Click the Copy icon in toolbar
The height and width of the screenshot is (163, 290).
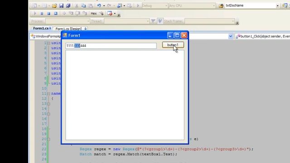coord(83,6)
